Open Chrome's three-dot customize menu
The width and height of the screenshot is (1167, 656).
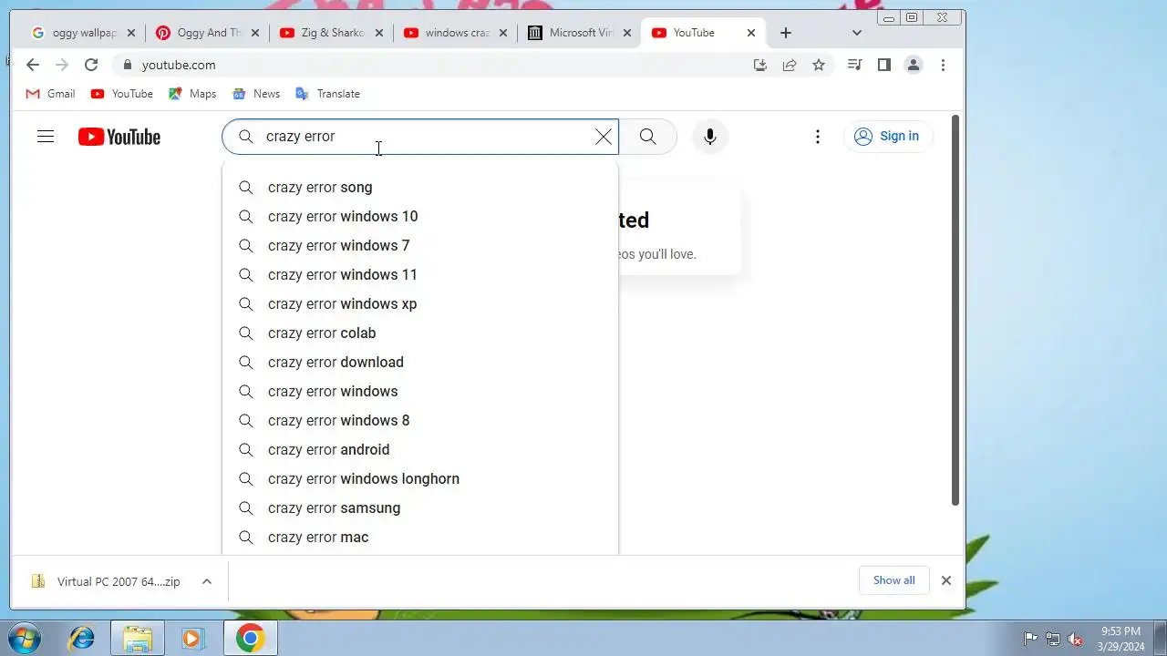click(943, 65)
